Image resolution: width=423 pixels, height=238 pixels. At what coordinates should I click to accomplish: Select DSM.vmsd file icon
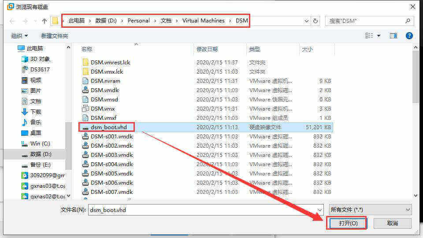point(85,99)
